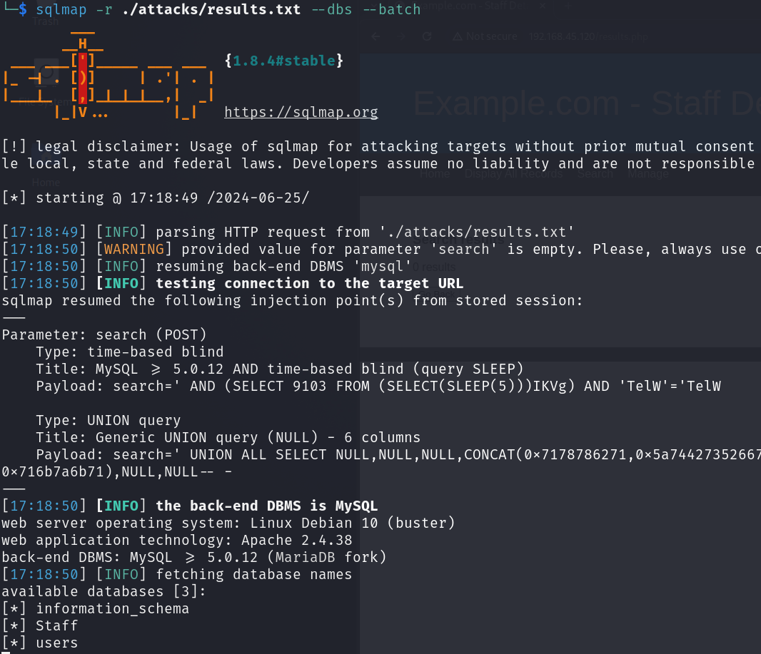
Task: Select 'web application technology: Apache 2.4.38' line
Action: 176,540
